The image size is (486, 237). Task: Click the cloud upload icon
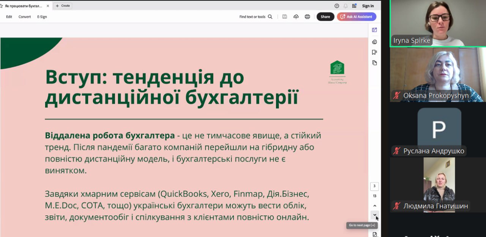296,17
